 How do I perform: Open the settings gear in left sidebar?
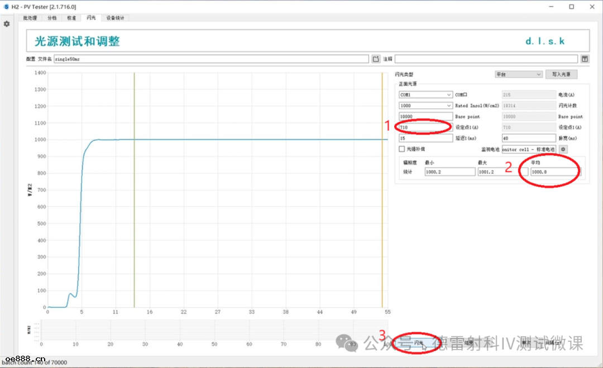(7, 24)
